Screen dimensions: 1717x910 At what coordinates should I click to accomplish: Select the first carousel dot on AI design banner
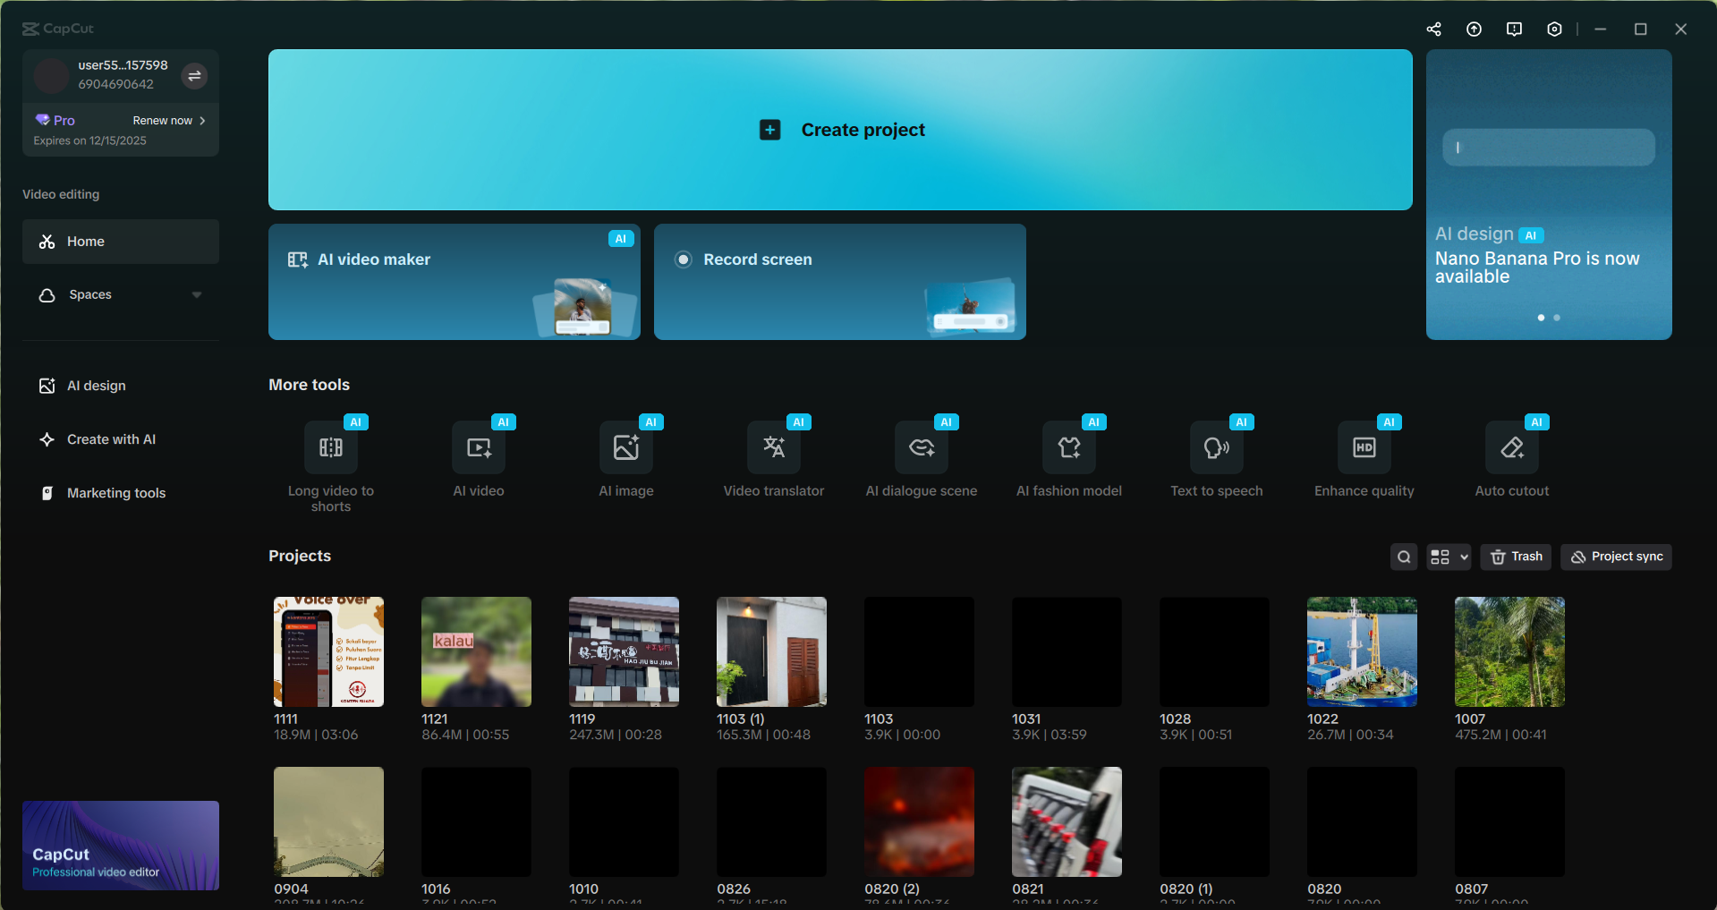click(x=1541, y=318)
